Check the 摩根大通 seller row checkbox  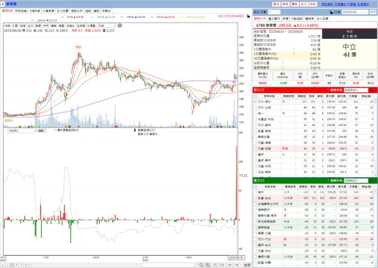(x=255, y=257)
